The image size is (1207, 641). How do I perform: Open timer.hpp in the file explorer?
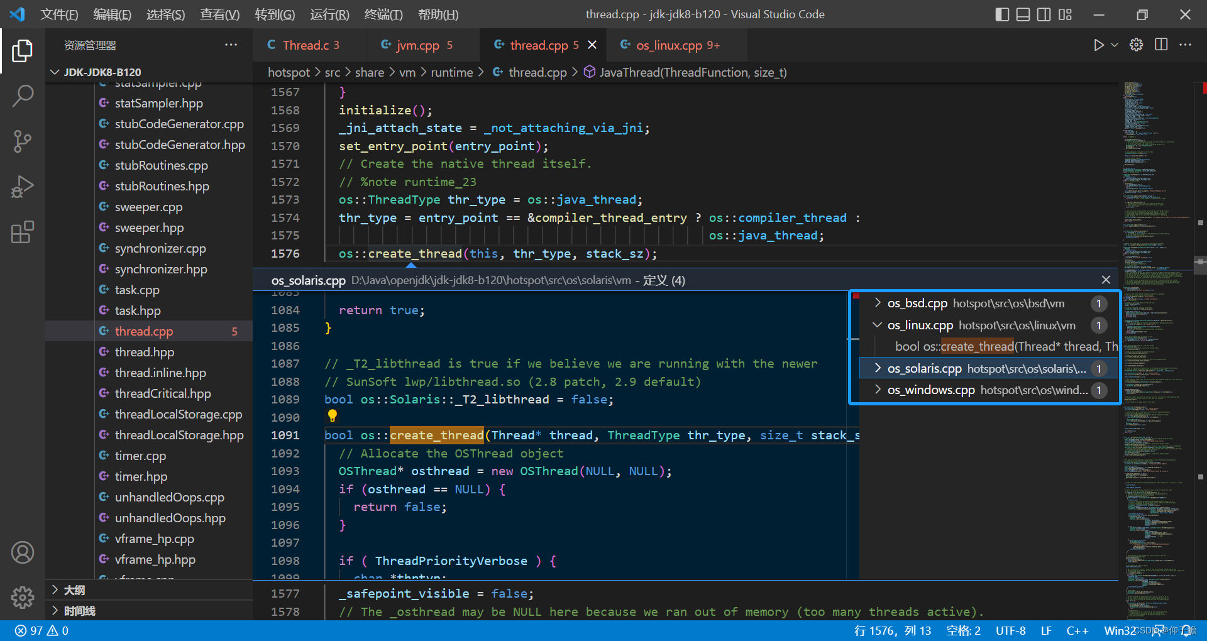click(141, 476)
